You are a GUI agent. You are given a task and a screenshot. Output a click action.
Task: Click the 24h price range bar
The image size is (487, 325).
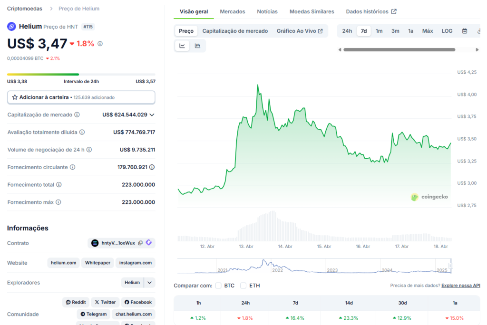tap(81, 75)
